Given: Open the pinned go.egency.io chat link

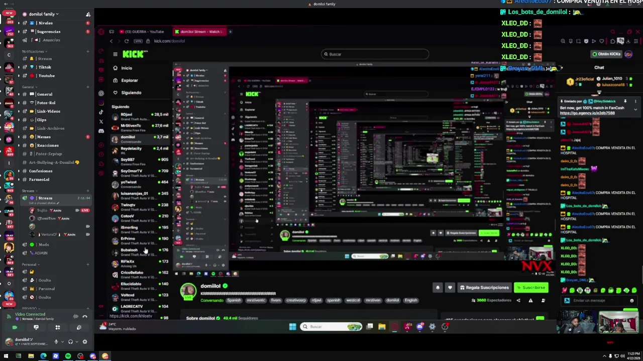Looking at the screenshot, I should [x=587, y=113].
